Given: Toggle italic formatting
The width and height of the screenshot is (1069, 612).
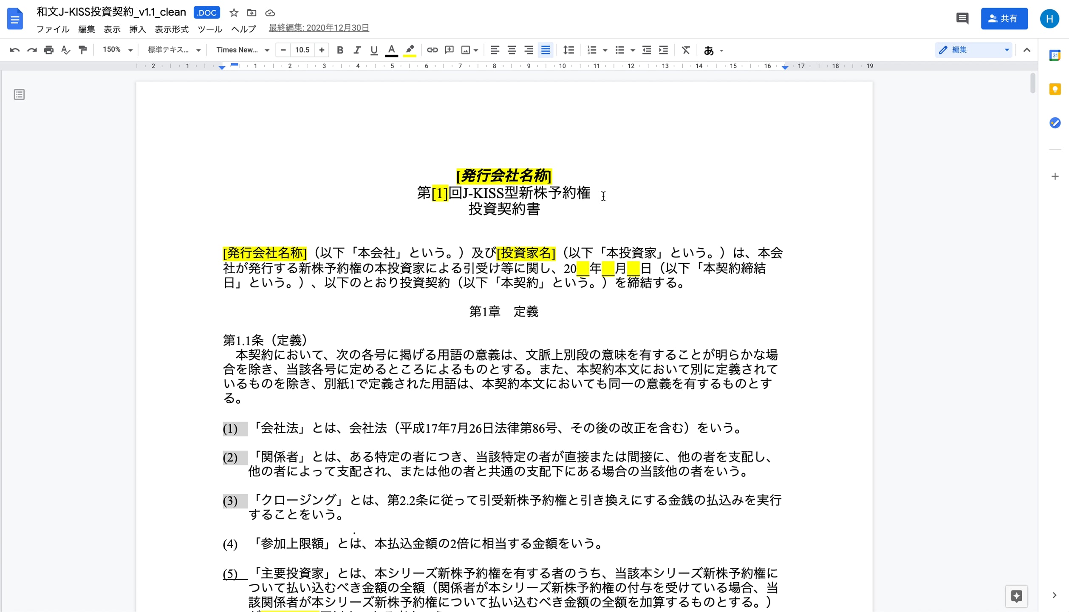Looking at the screenshot, I should tap(357, 50).
